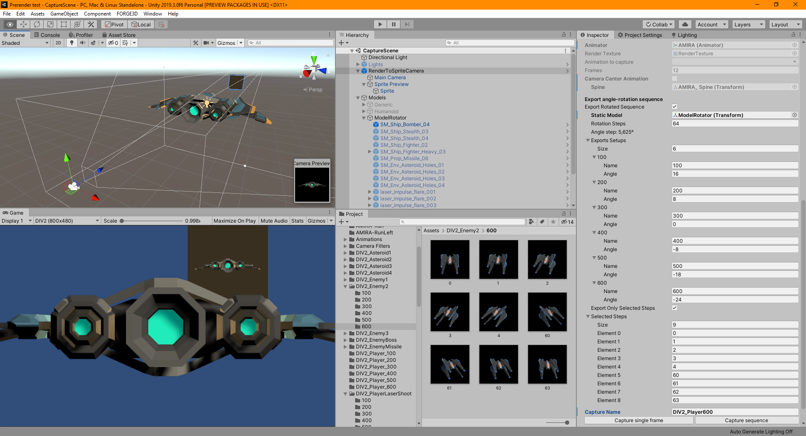Start Play mode
806x436 pixels.
380,24
